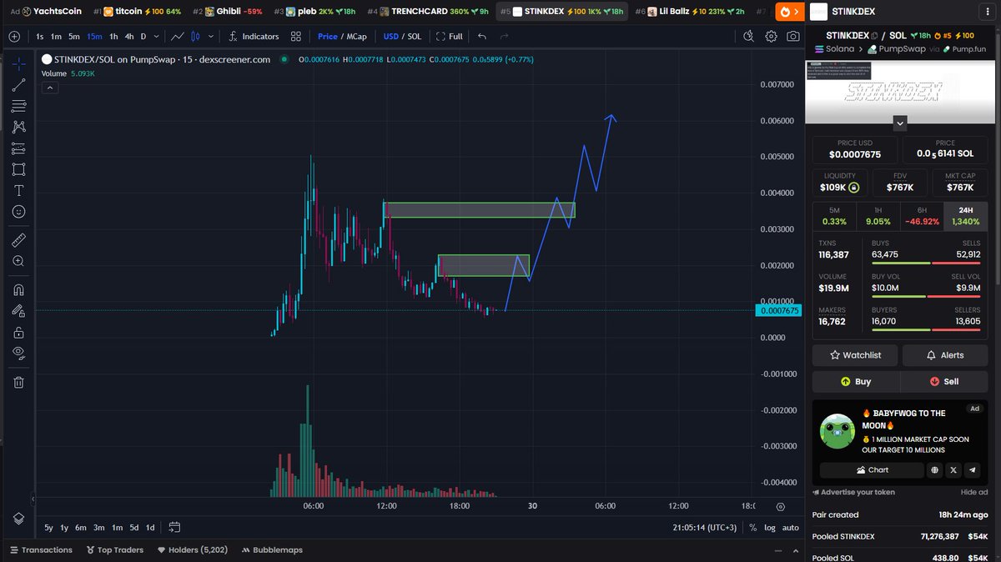Screen dimensions: 1001x562
Task: Select the forecasting and measurement tool
Action: click(x=18, y=148)
